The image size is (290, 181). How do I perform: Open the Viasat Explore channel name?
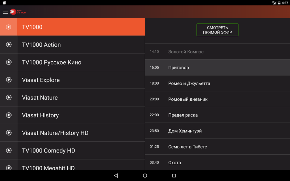point(41,80)
